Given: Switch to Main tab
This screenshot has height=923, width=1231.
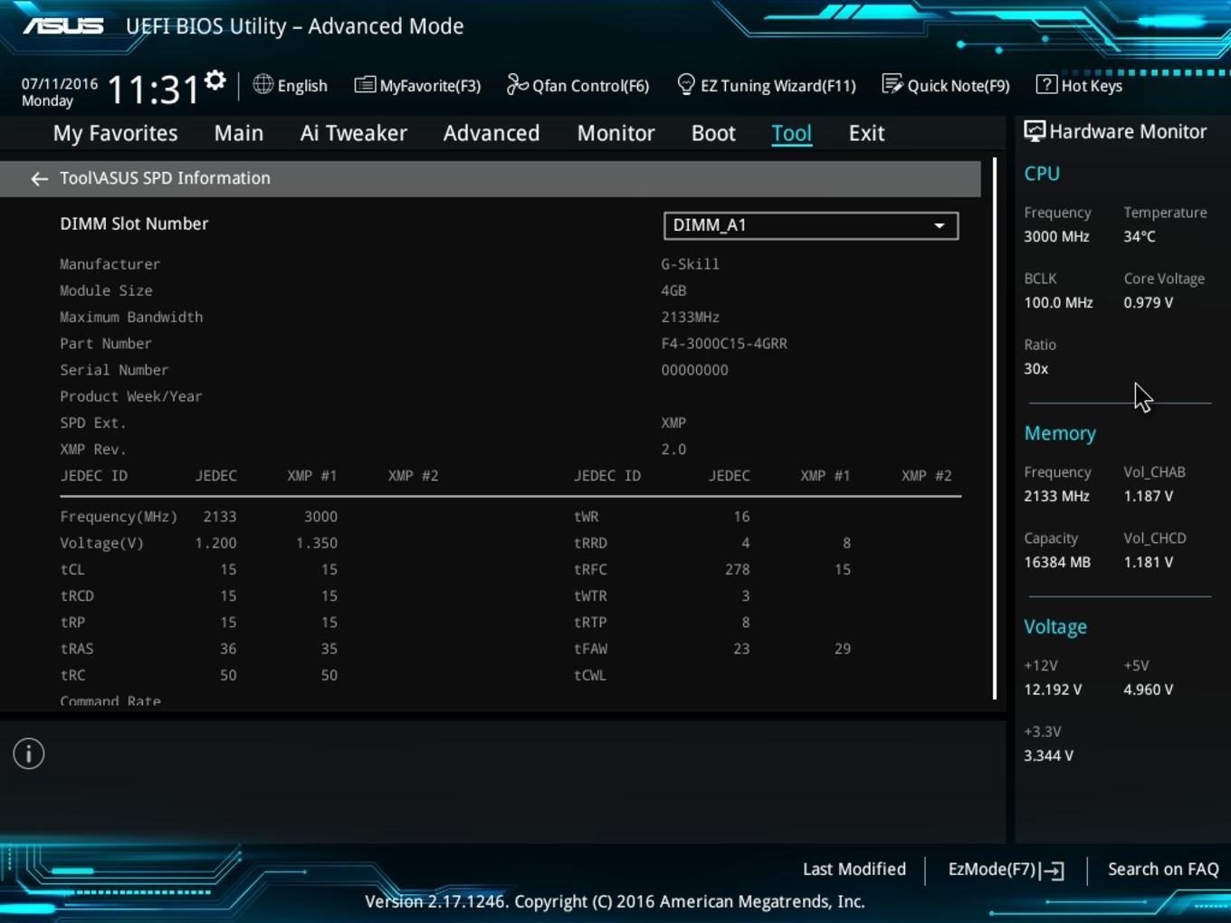Looking at the screenshot, I should tap(239, 133).
